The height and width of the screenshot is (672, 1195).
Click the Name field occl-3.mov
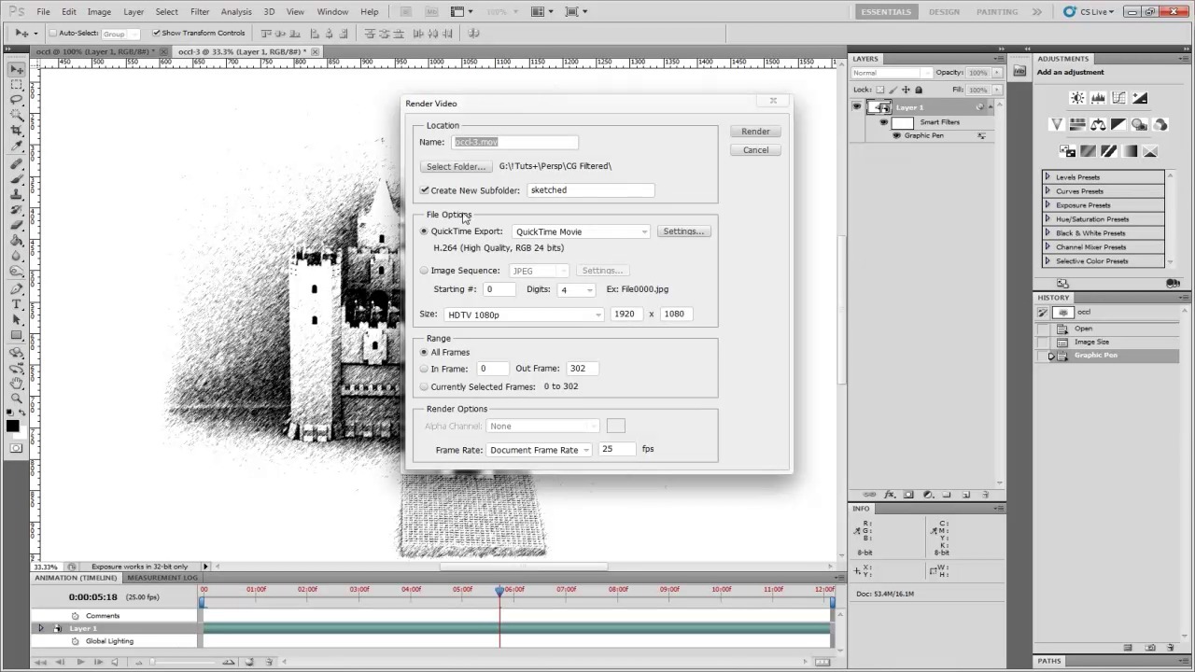[x=515, y=142]
